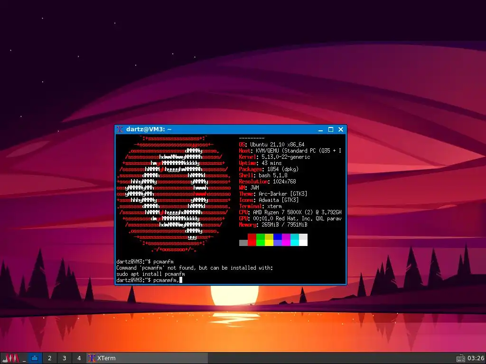Click the OS: Ubuntu 21.10 line
This screenshot has width=486, height=364.
pos(272,145)
